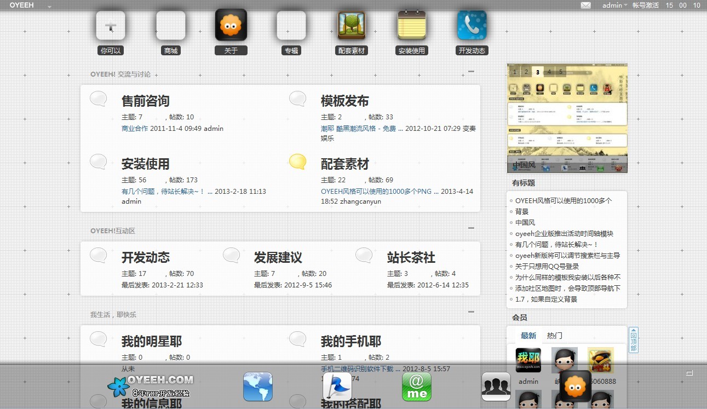The width and height of the screenshot is (707, 409).
Task: Open the 发展建议 forum
Action: (278, 258)
